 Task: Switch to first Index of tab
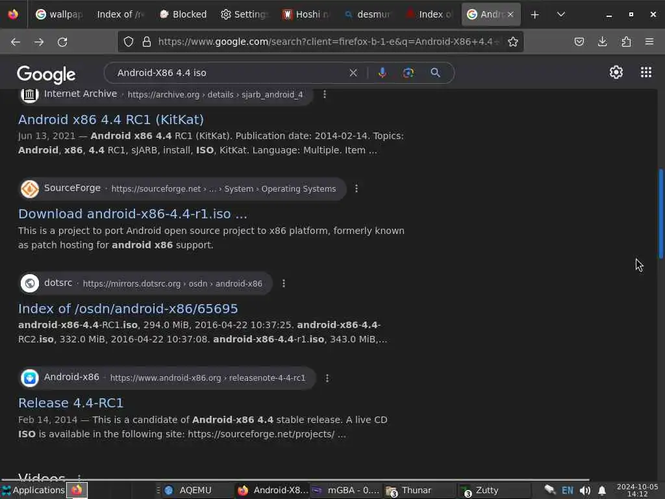point(120,14)
